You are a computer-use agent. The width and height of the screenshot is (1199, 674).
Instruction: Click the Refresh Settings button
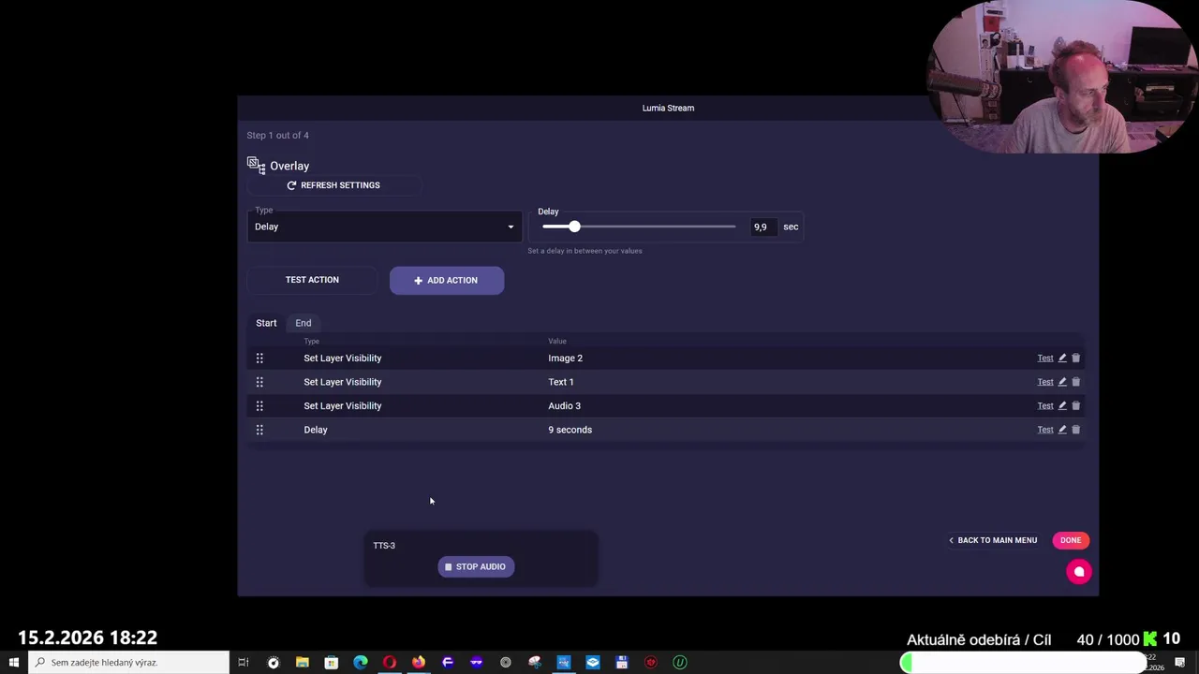coord(333,185)
